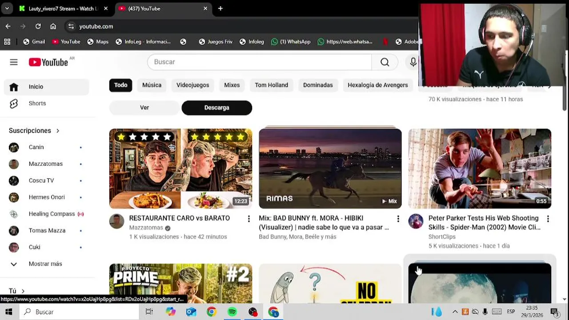Switch to the Lauty_rivero7 Stream tab
Image resolution: width=569 pixels, height=320 pixels.
tap(57, 8)
